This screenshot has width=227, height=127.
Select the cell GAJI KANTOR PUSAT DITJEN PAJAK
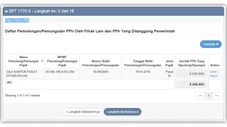pos(25,74)
